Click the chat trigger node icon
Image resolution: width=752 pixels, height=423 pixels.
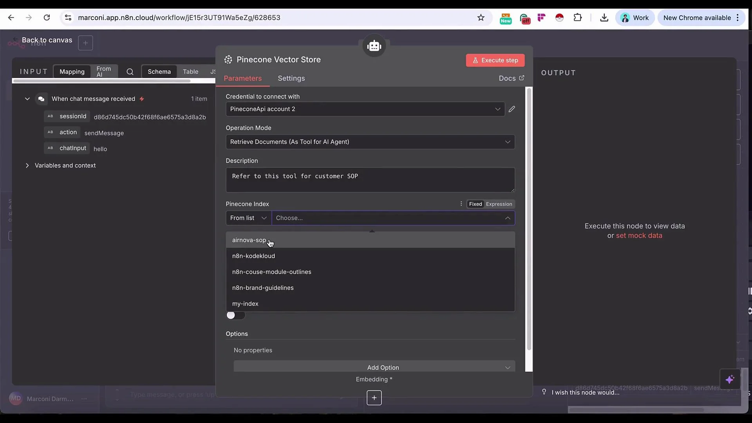(41, 99)
